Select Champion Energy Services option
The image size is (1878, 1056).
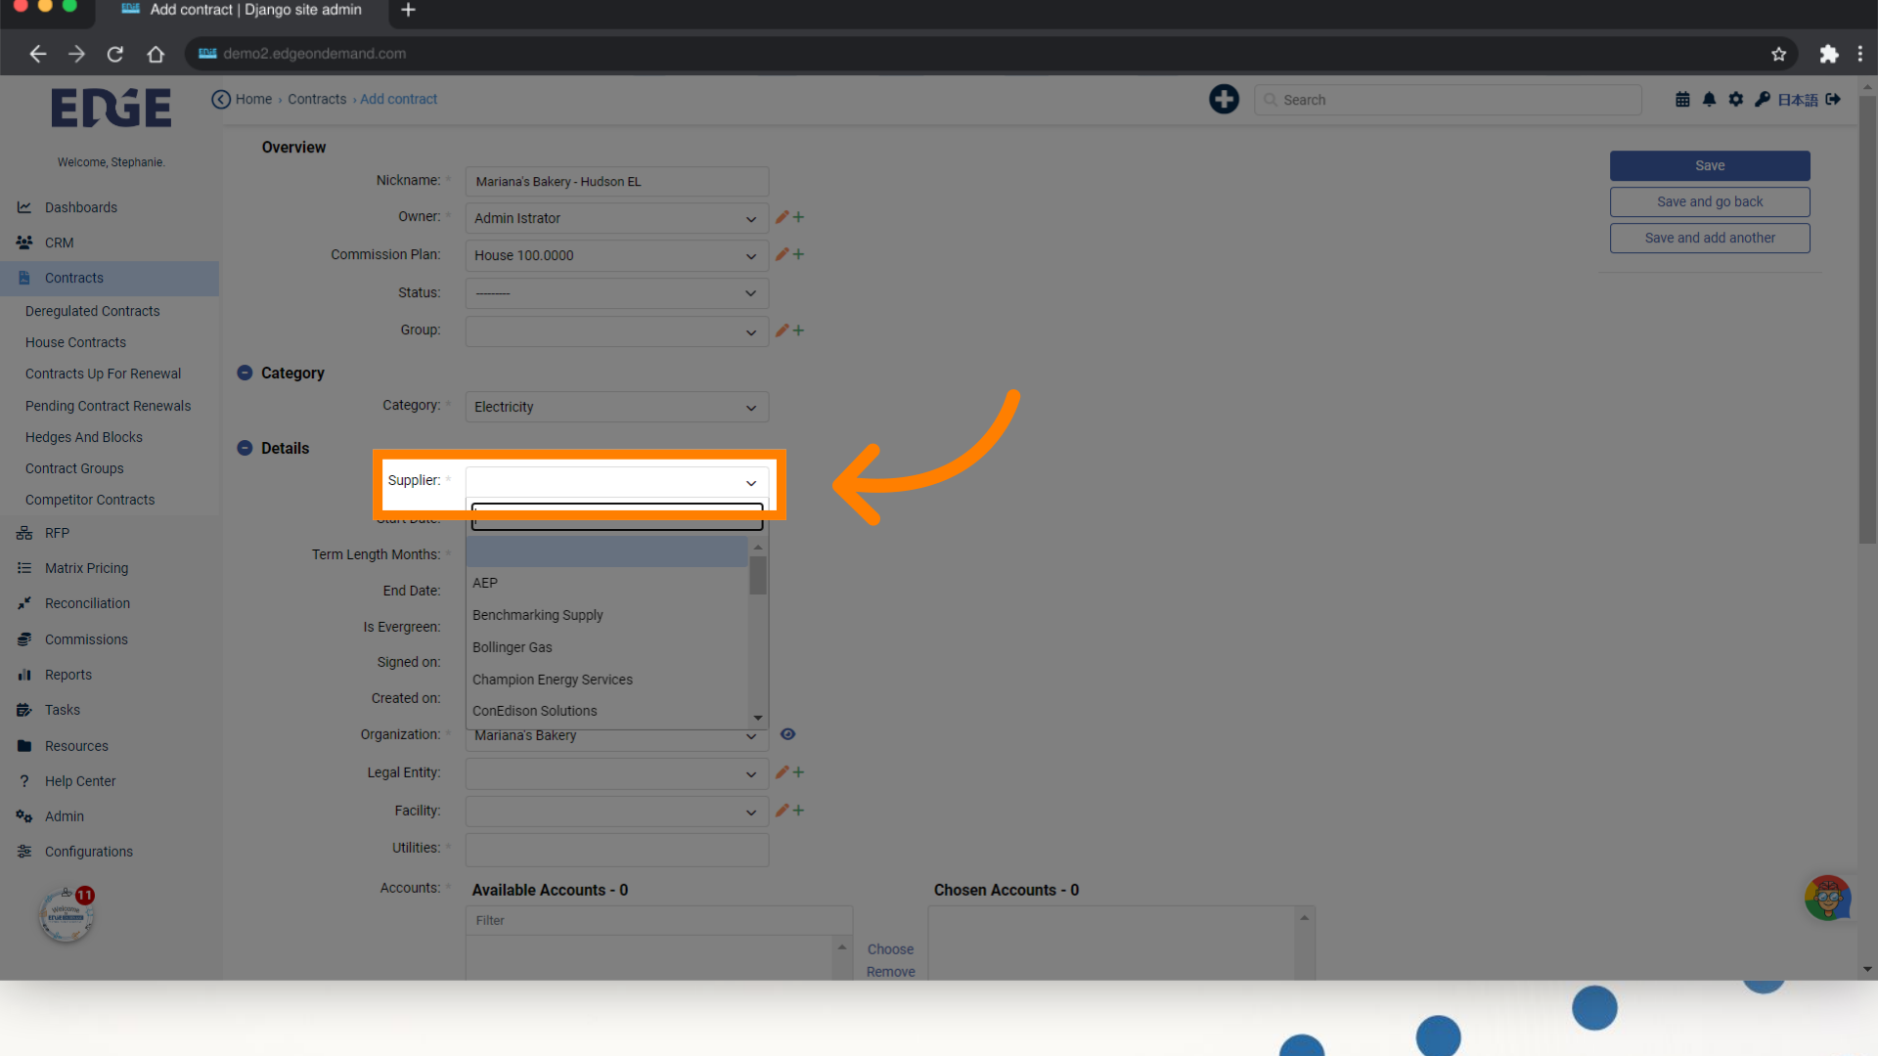point(606,680)
